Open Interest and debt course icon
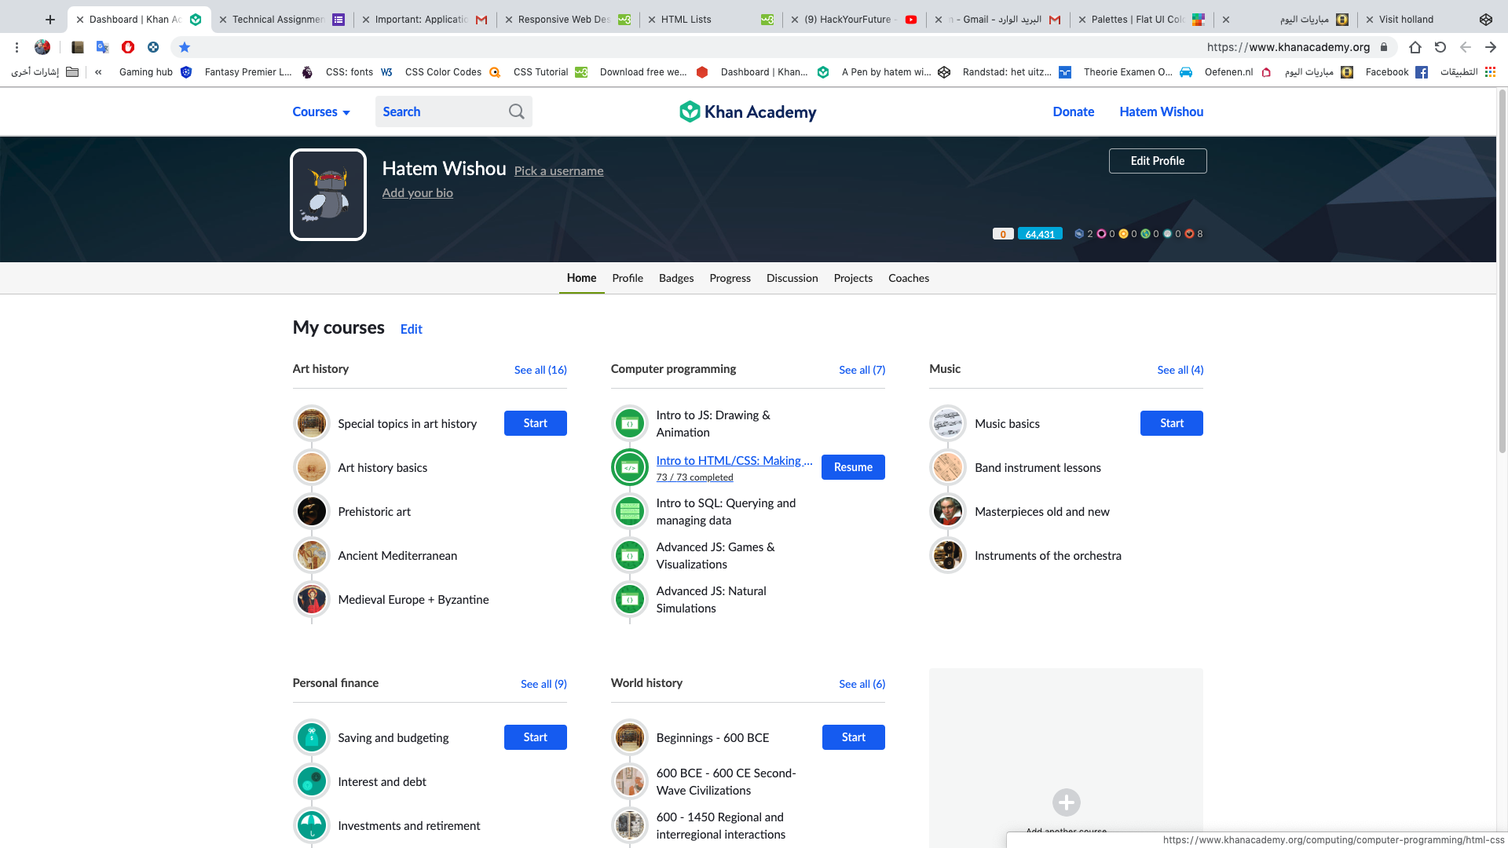 312,781
